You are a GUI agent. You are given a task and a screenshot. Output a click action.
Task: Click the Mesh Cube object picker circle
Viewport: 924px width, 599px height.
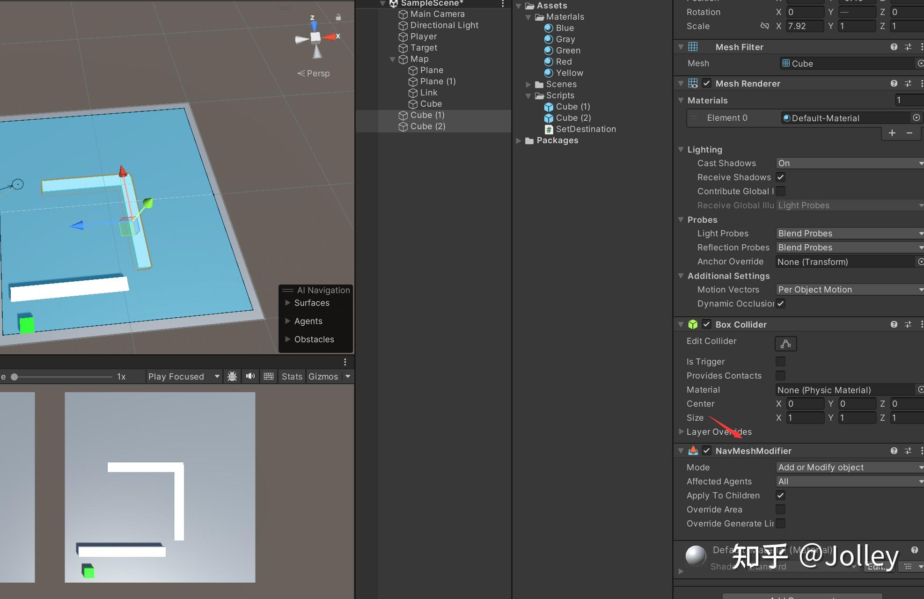click(x=920, y=63)
